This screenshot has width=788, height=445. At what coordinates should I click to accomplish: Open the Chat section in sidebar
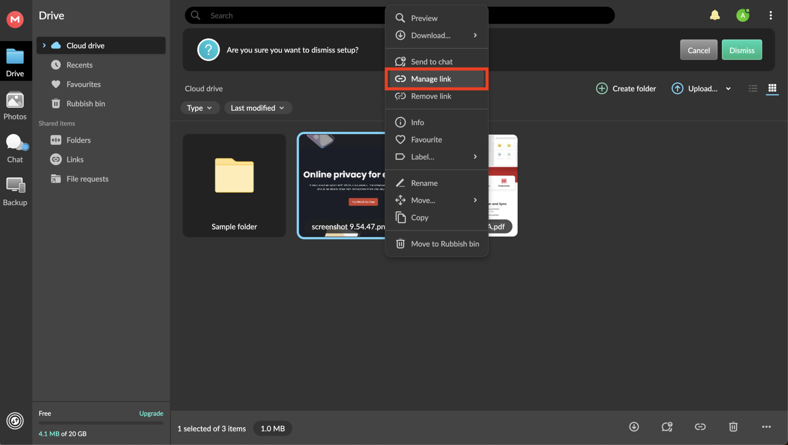pos(15,148)
